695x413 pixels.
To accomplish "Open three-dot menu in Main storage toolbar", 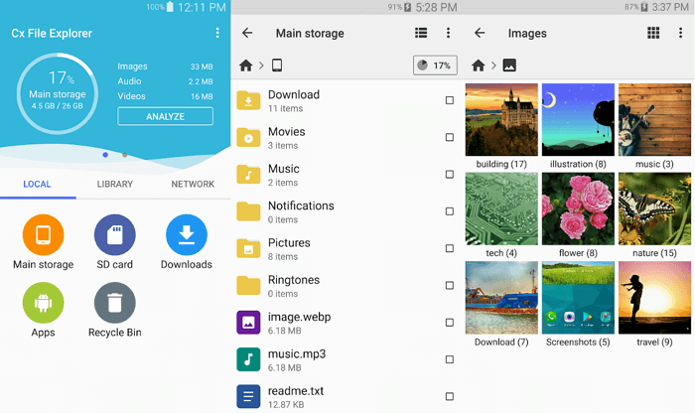I will (x=448, y=33).
